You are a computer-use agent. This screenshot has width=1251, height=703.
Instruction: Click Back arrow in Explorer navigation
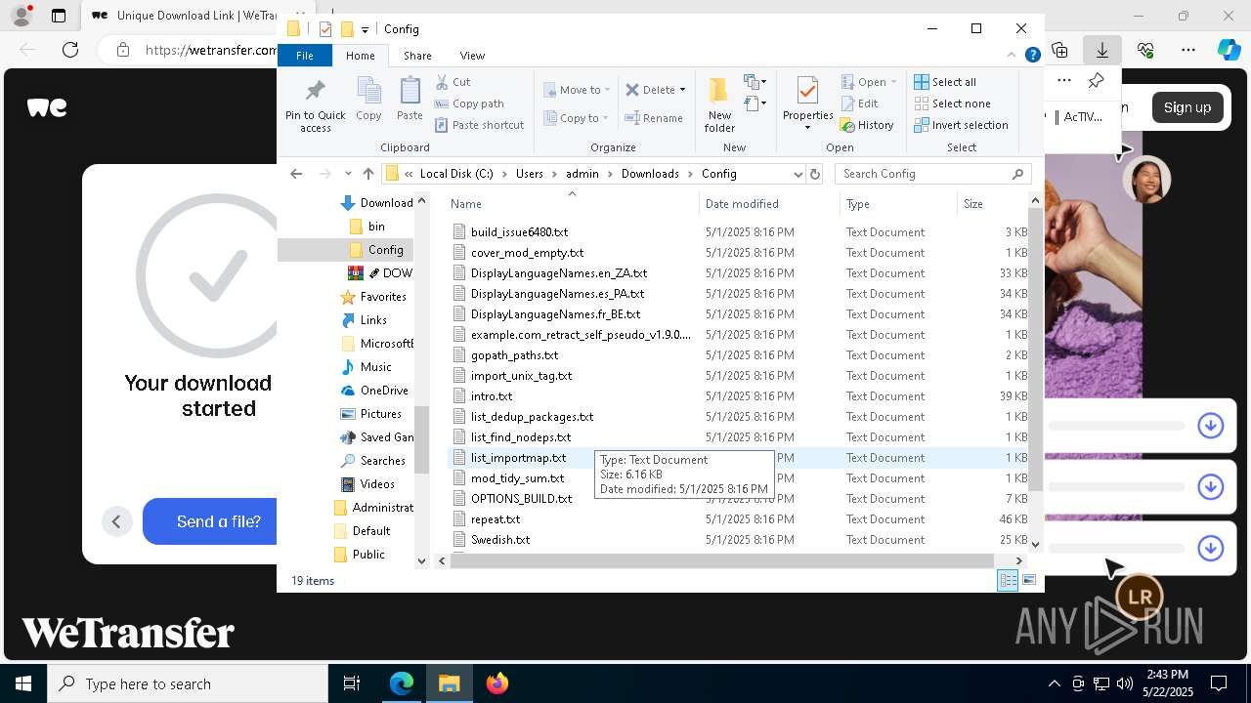[x=296, y=174]
